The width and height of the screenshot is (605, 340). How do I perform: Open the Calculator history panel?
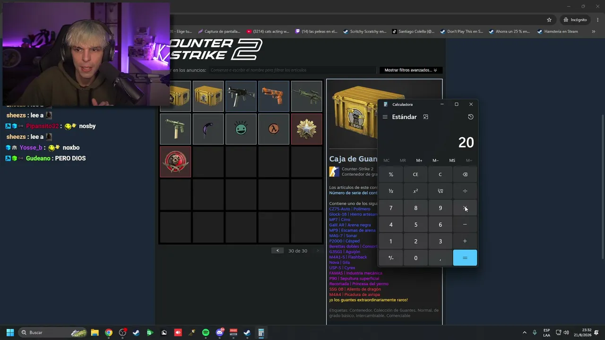click(470, 117)
